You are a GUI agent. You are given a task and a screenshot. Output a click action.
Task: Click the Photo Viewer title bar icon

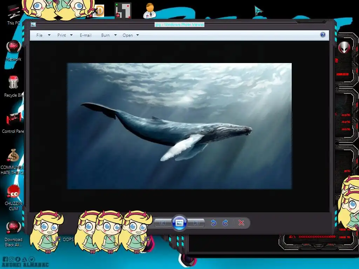click(x=33, y=25)
